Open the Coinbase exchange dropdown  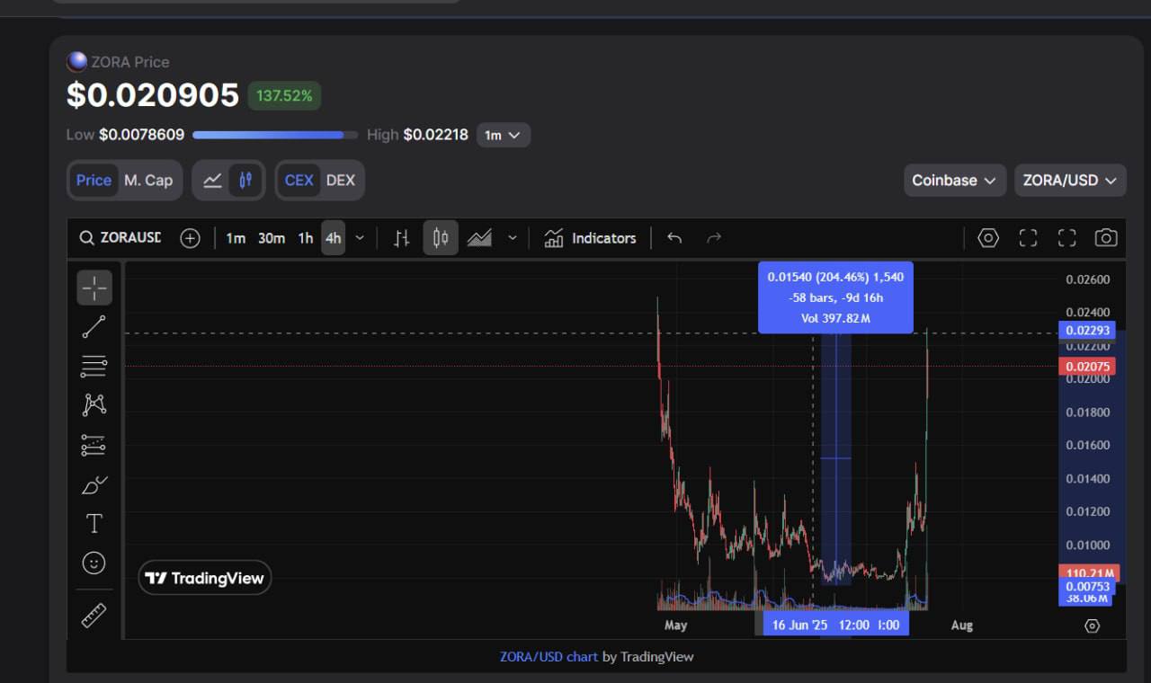click(954, 181)
